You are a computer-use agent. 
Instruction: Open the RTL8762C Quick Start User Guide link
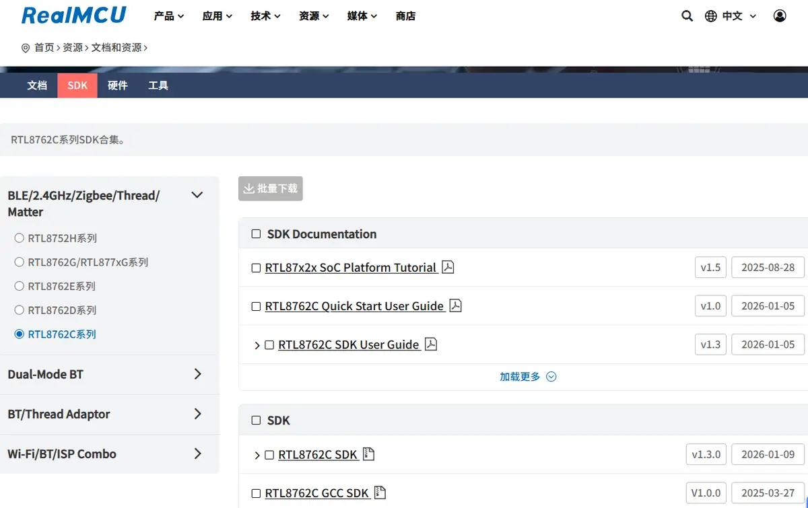(355, 306)
